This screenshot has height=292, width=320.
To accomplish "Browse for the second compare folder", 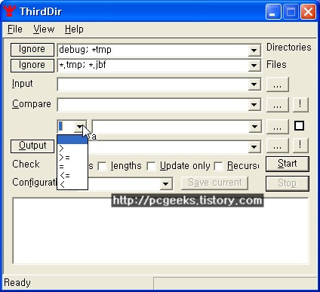I will (x=277, y=127).
